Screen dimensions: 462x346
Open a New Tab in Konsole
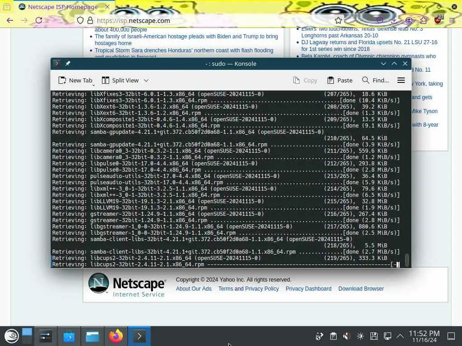point(75,80)
